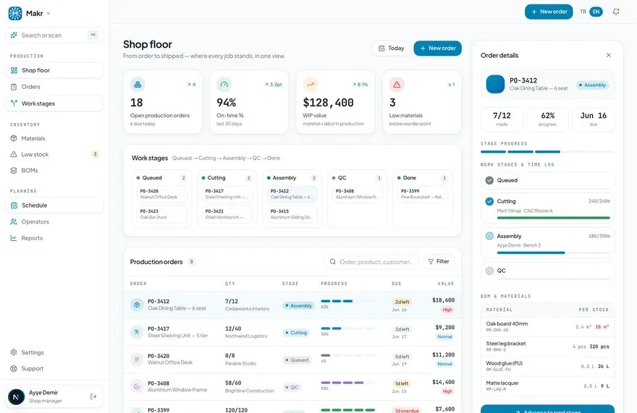Click the Queued badge in PO-3420 row
637x413 pixels.
297,360
